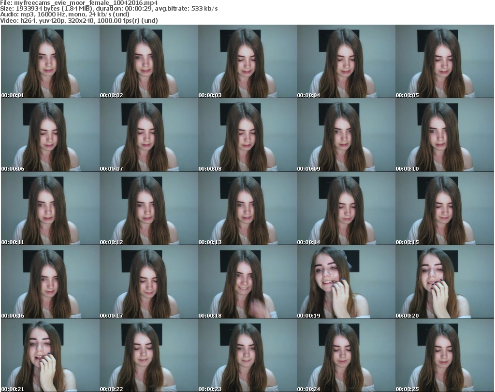Click the 00:00:03 frame thumbnail

[x=247, y=61]
